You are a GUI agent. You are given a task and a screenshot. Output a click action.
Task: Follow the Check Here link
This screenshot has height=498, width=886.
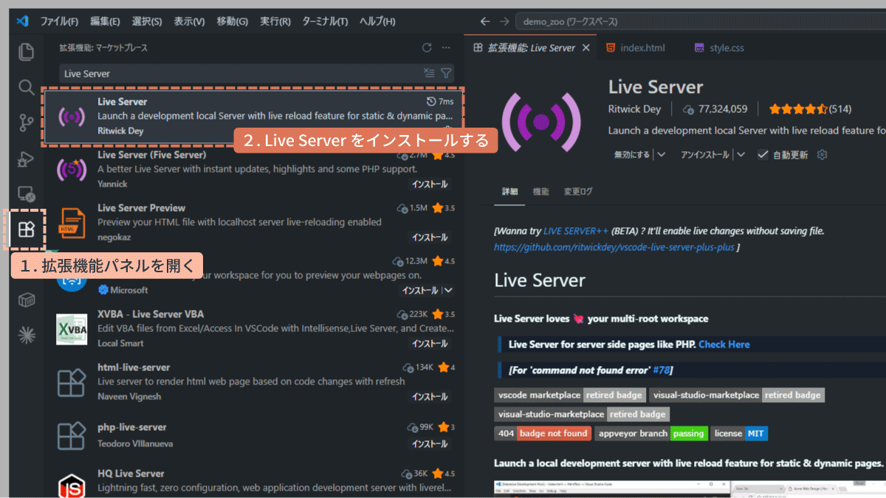pyautogui.click(x=724, y=345)
